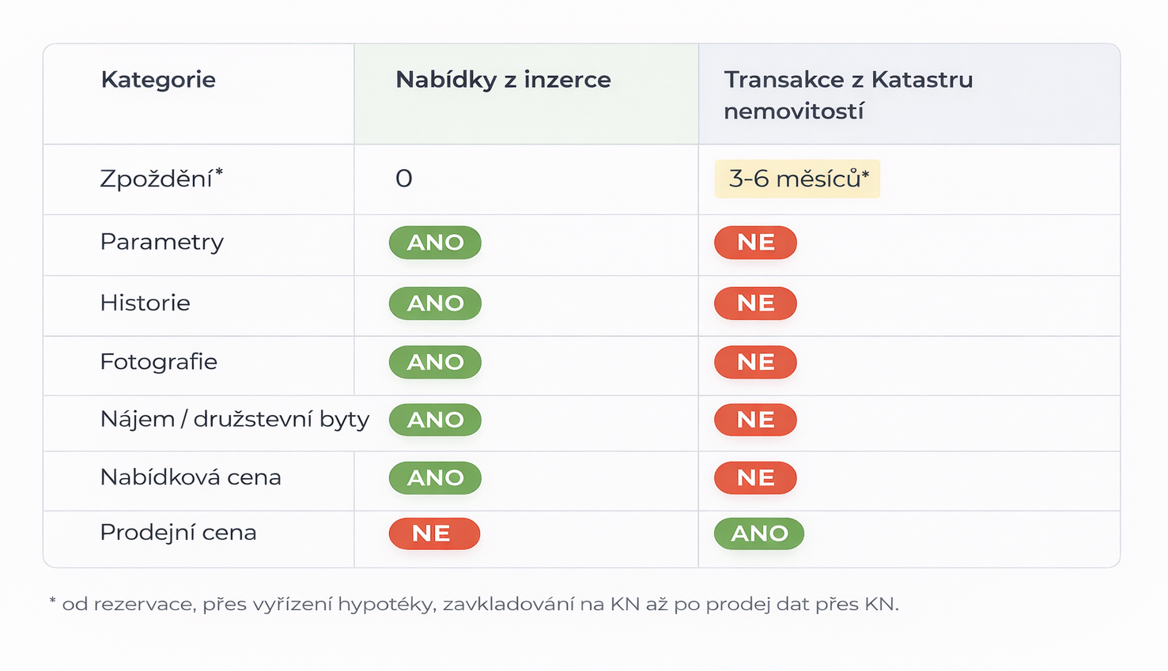The image size is (1168, 671).
Task: Click the highlighted 3-6 měsíců delay value
Action: 797,179
